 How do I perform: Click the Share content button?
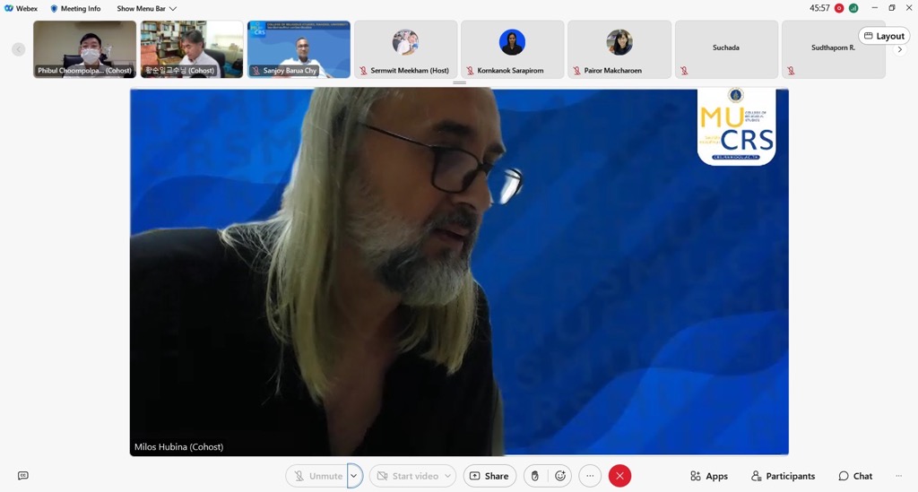pyautogui.click(x=489, y=476)
